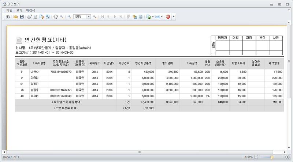Click the plus button in the status bar zoom
The height and width of the screenshot is (162, 293).
[x=288, y=157]
